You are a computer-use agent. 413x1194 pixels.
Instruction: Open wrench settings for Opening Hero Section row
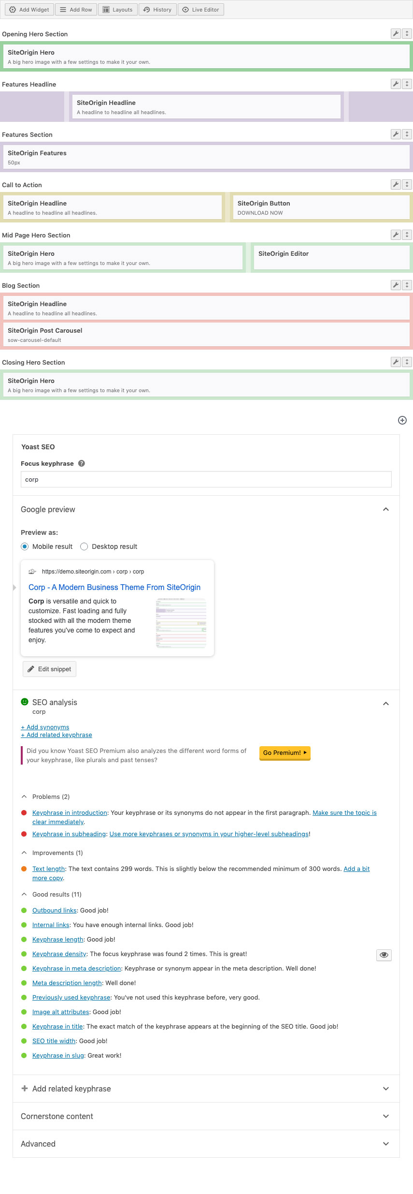coord(396,34)
